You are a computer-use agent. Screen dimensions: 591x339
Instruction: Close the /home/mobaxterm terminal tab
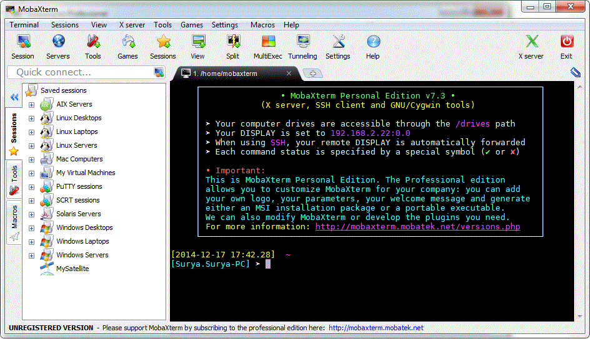[x=289, y=74]
